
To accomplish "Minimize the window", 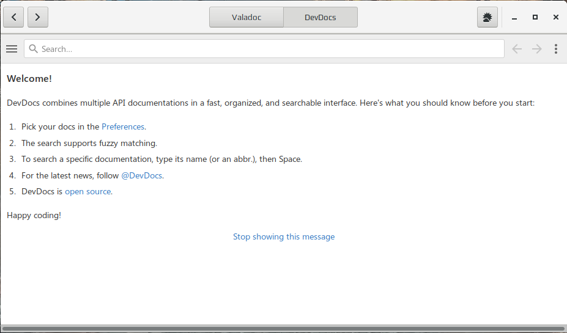I will (x=514, y=17).
